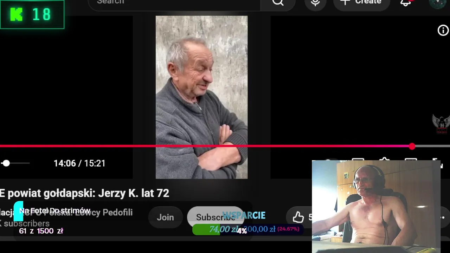Click the Join channel button
This screenshot has width=450, height=253.
165,217
